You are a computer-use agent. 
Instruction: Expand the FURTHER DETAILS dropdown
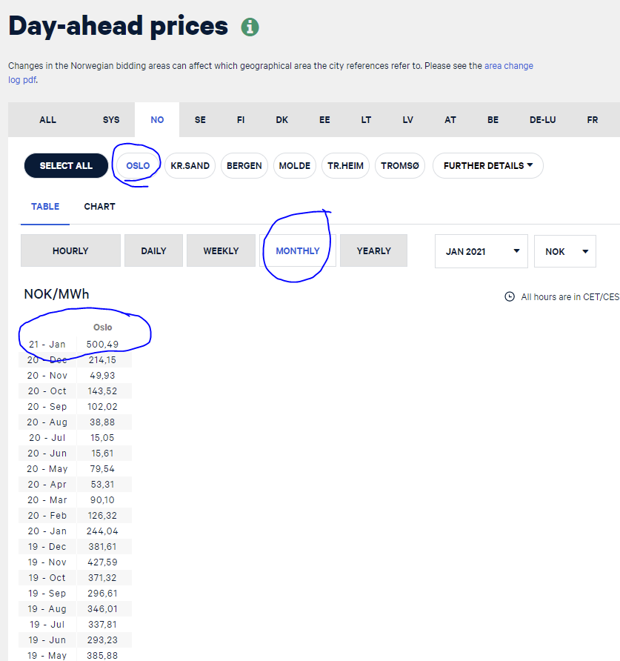click(x=488, y=166)
